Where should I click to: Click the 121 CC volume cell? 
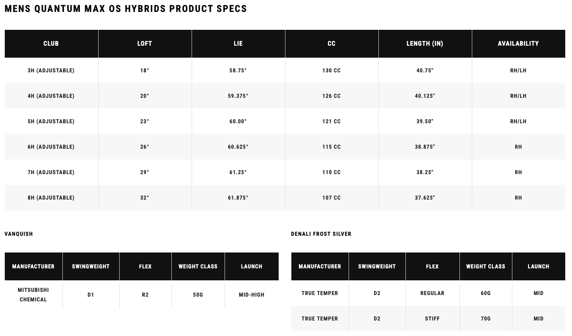click(332, 121)
